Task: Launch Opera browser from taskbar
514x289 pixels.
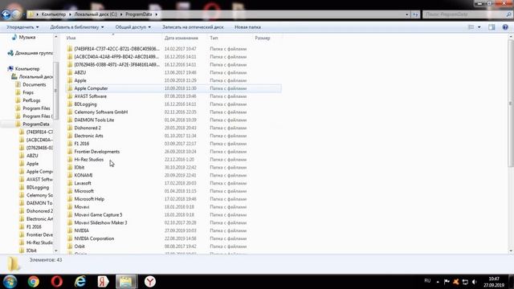Action: (57, 282)
